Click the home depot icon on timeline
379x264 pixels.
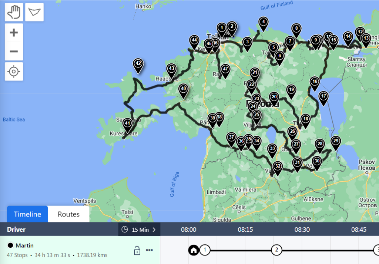(x=193, y=250)
